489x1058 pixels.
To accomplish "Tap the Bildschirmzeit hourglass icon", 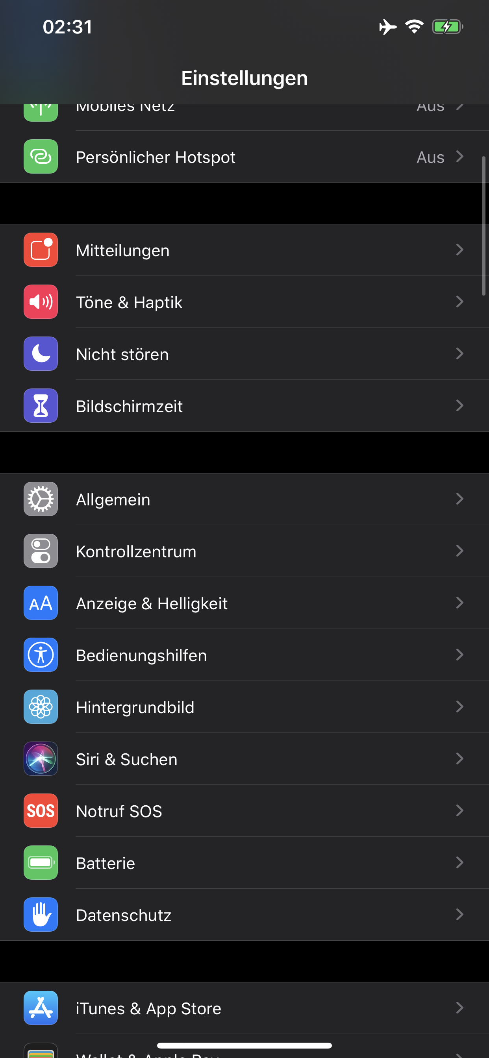I will pos(41,406).
